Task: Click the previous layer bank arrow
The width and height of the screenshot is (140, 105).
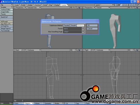Action: point(116,5)
